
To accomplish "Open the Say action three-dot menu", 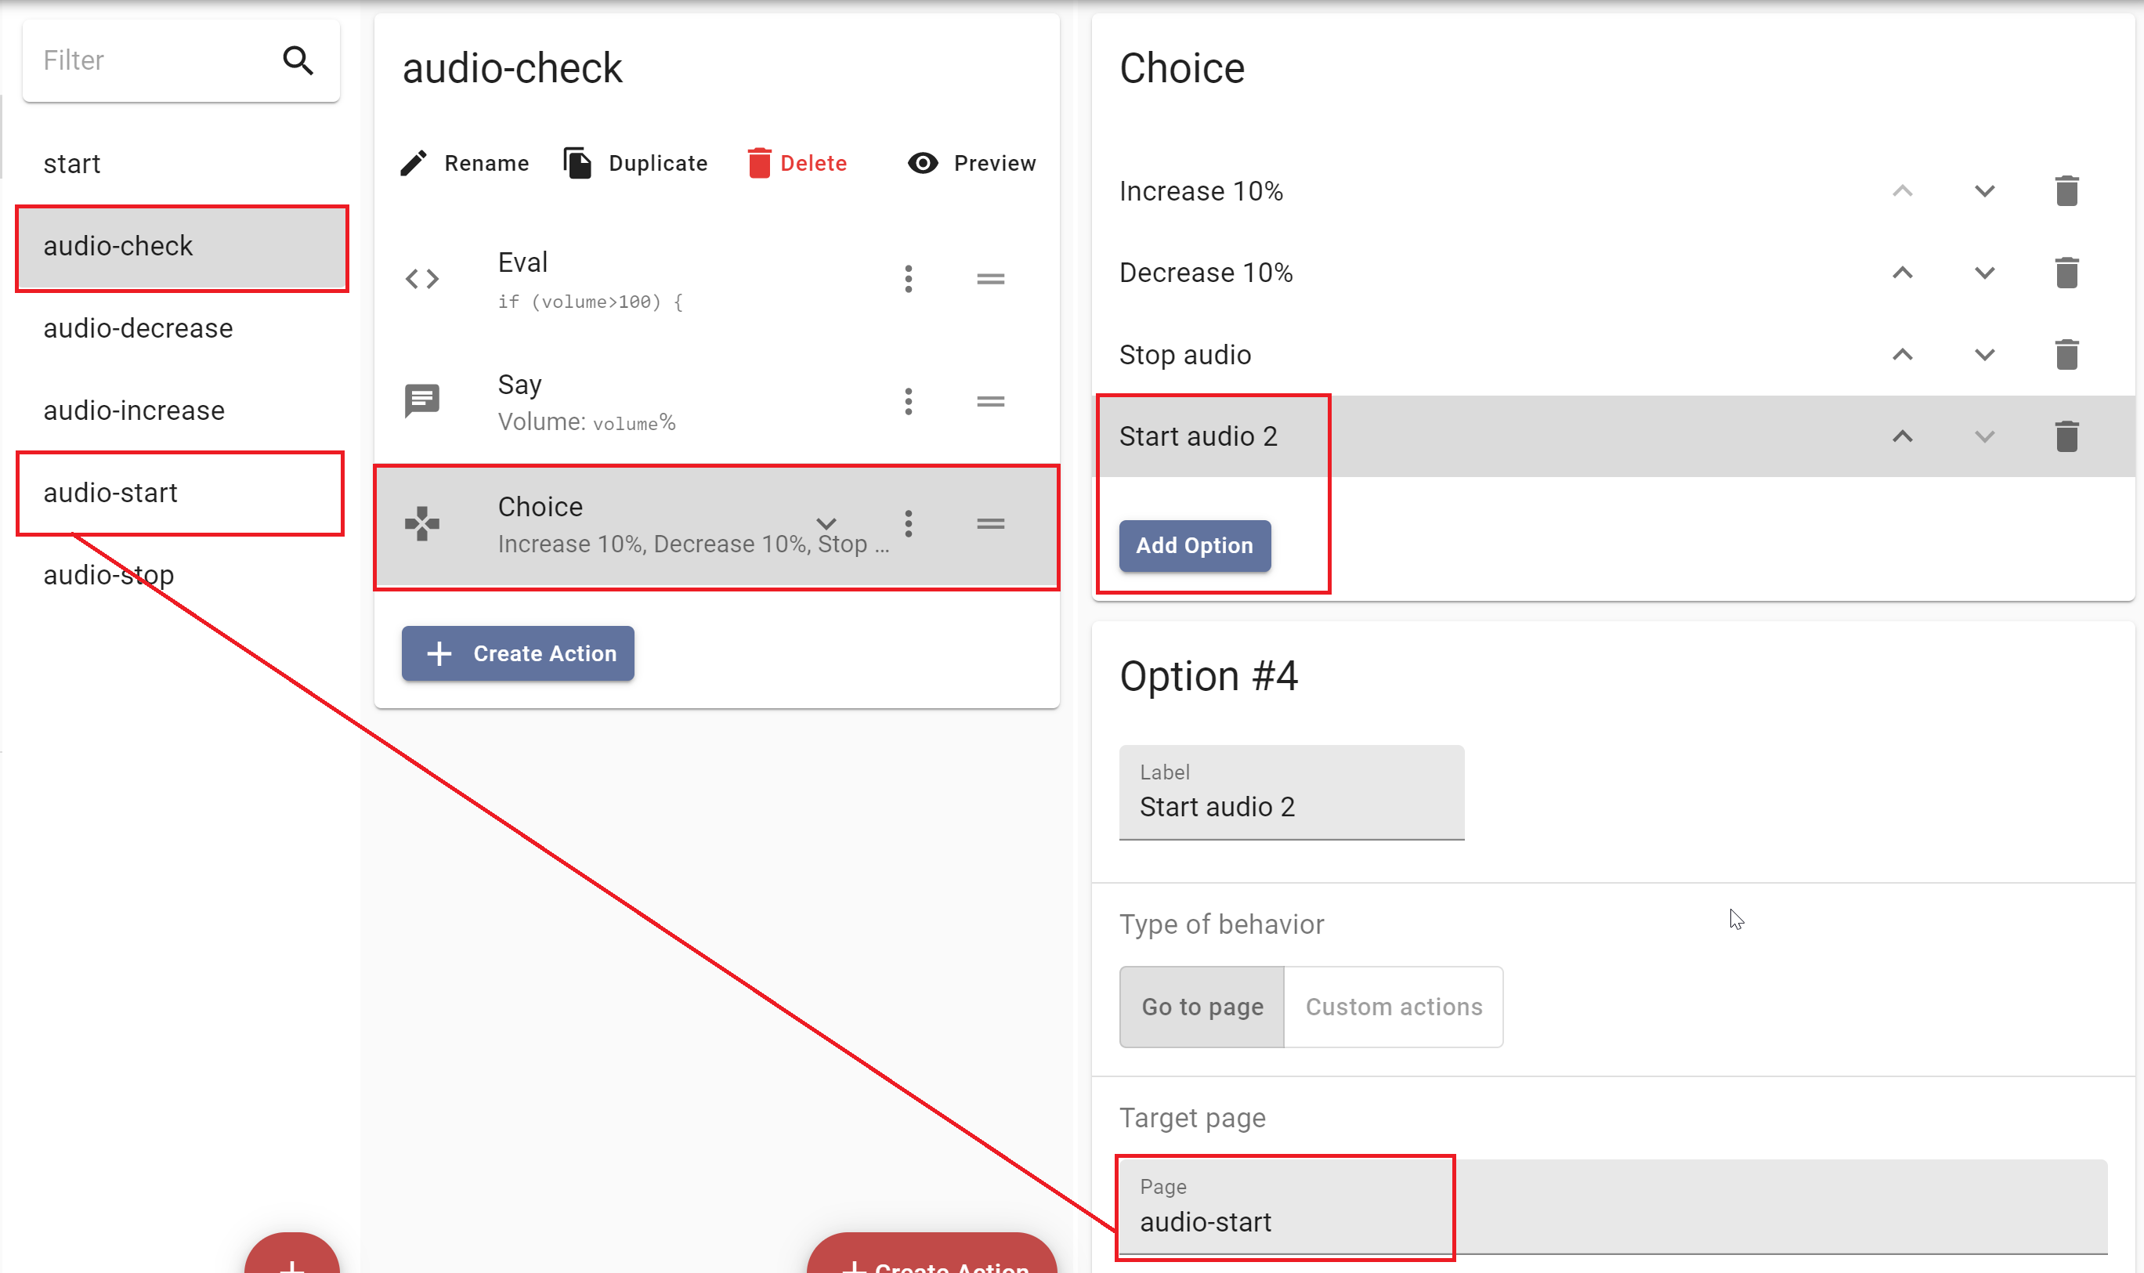I will click(908, 400).
